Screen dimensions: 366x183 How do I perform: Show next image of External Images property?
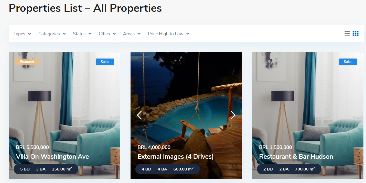233,115
